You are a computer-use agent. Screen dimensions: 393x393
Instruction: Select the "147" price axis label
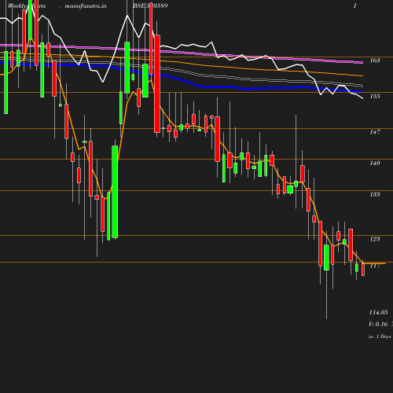[375, 132]
